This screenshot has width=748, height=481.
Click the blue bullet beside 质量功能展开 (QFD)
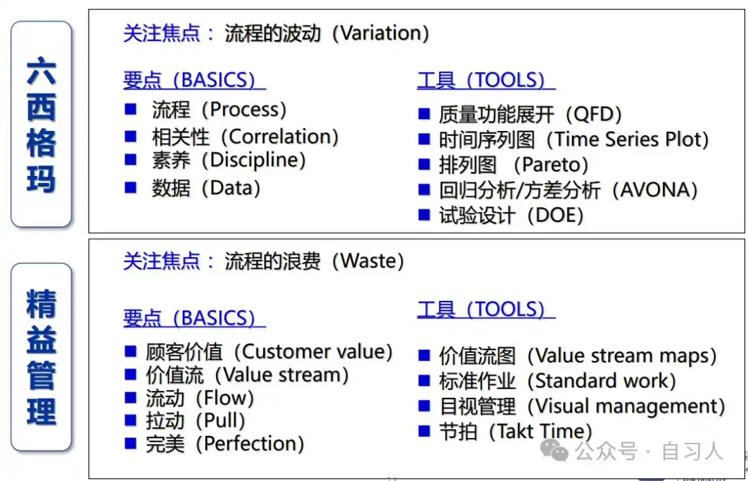[x=424, y=114]
